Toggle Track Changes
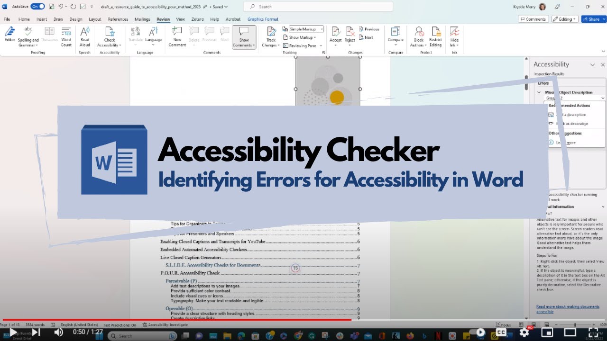This screenshot has width=607, height=341. coord(271,36)
